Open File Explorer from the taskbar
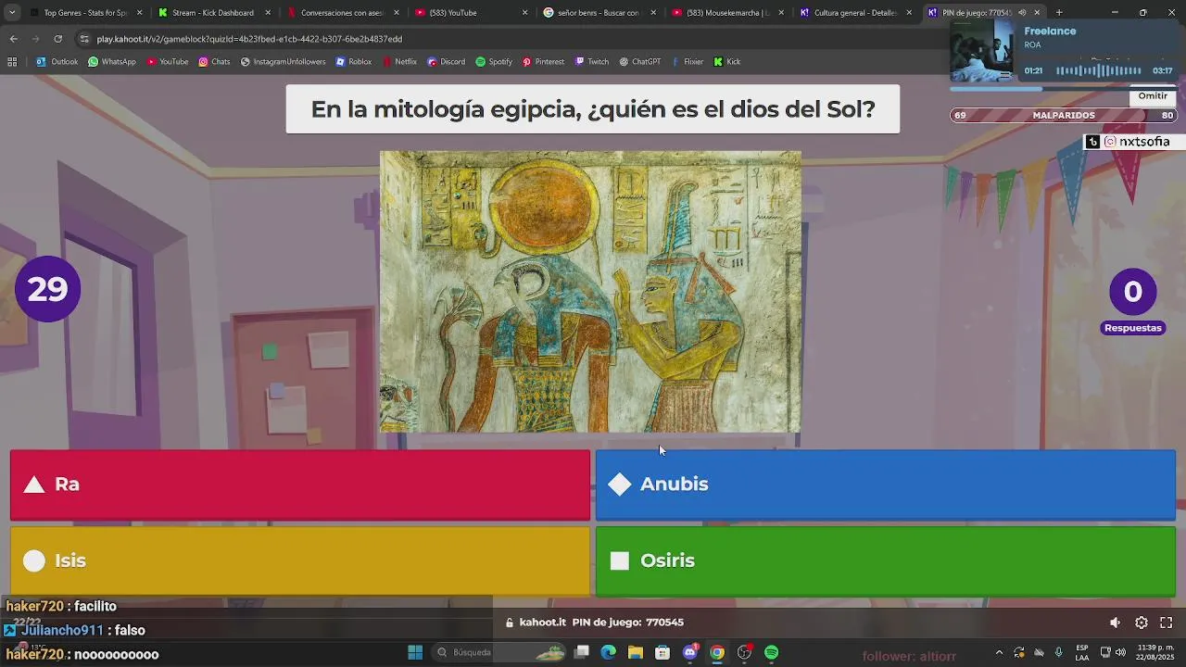 pos(636,652)
